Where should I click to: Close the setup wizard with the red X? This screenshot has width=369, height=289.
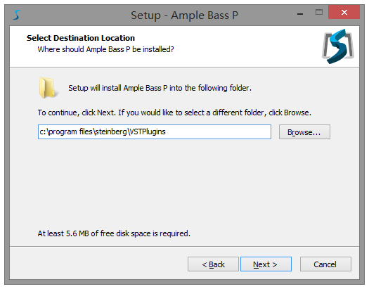[x=344, y=12]
